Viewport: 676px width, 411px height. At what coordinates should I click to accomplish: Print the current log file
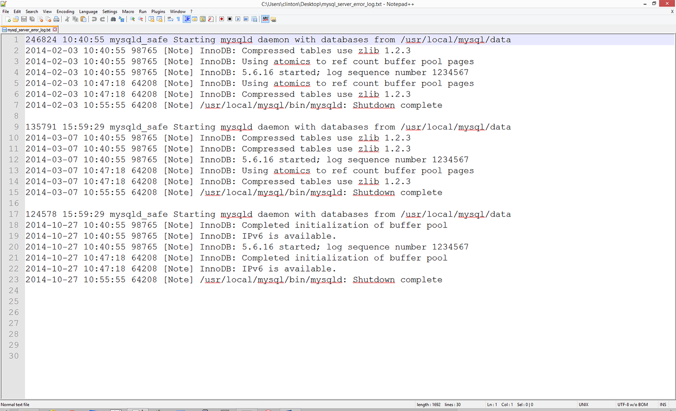[x=56, y=19]
